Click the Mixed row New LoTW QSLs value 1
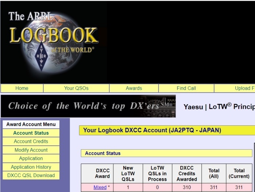255x192 pixels. click(128, 187)
